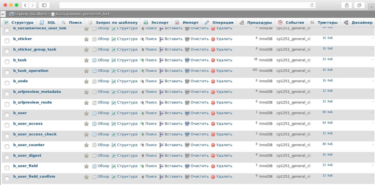The height and width of the screenshot is (185, 375).
Task: Open a new browser tab plus button
Action: 372,7
